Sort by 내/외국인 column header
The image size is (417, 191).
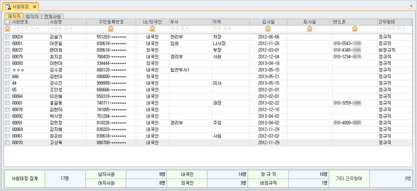pos(152,22)
